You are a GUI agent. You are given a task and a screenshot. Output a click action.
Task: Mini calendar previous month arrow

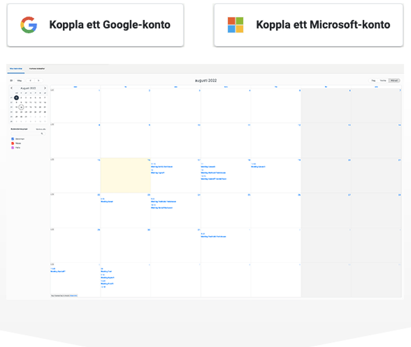[11, 88]
